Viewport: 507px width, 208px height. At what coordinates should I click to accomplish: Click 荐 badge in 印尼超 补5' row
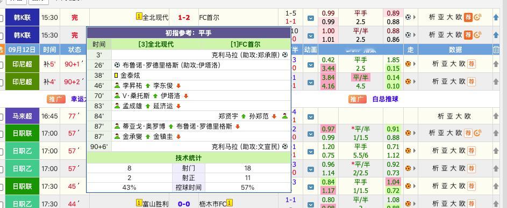tap(472, 64)
